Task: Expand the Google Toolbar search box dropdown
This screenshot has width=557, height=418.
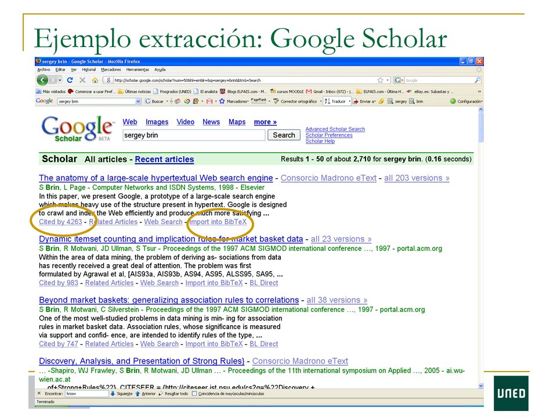Action: pos(138,101)
